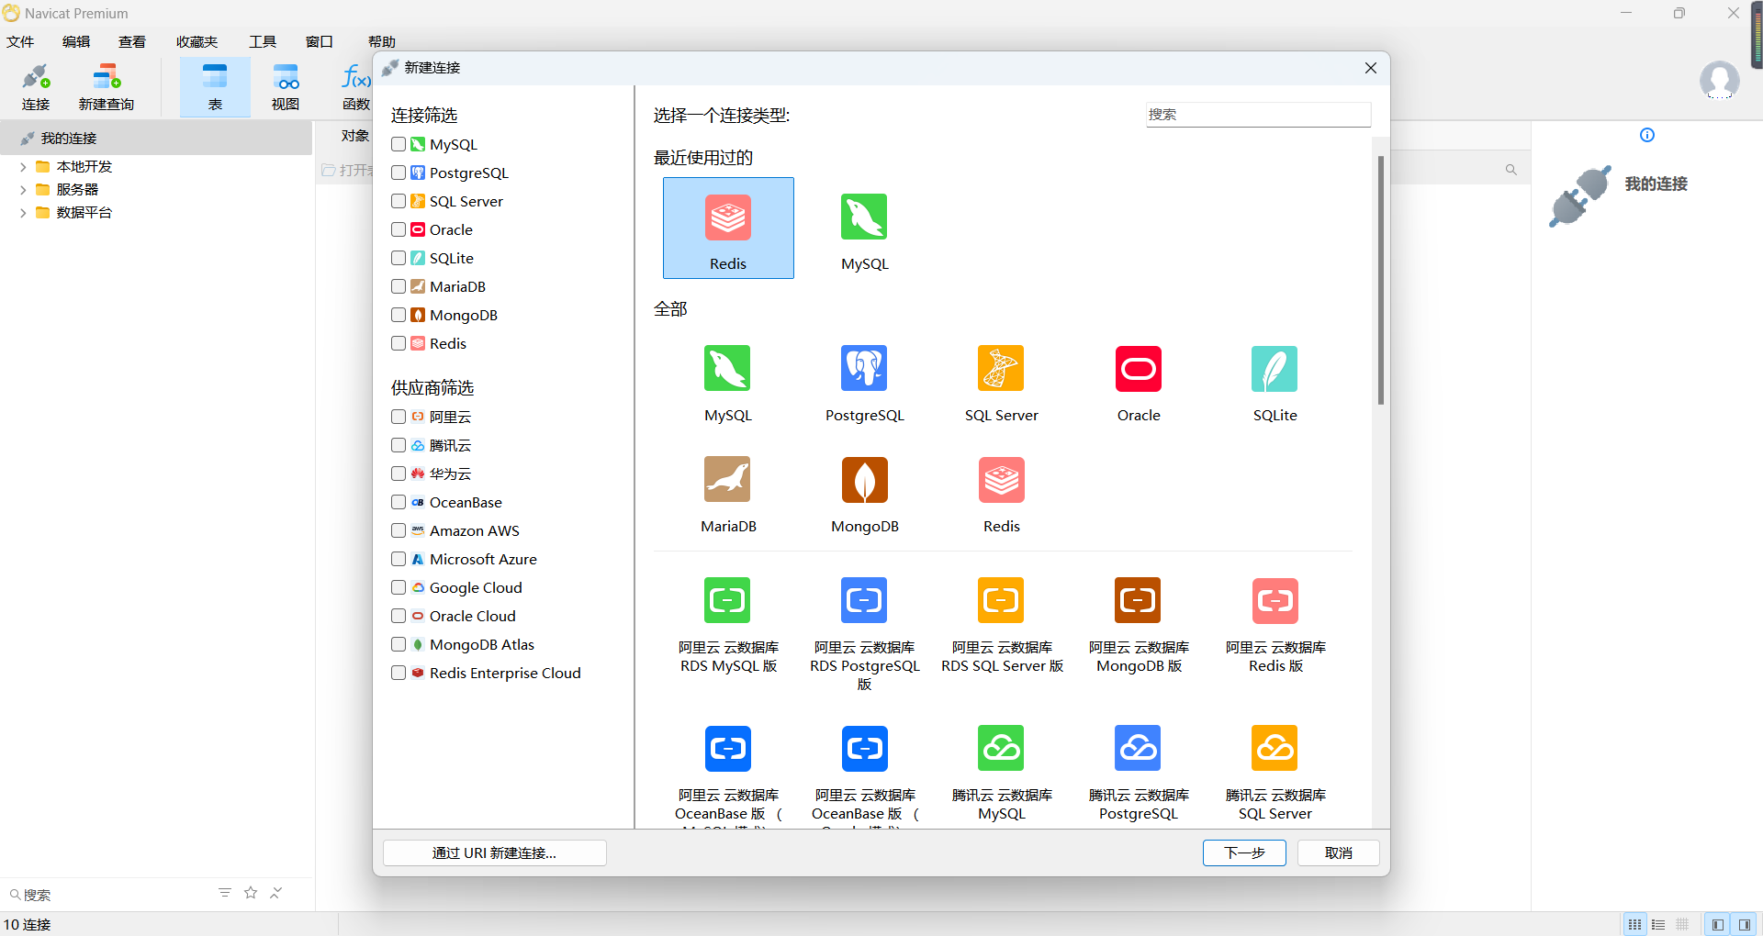
Task: Enable the Oracle connection filter checkbox
Action: [399, 229]
